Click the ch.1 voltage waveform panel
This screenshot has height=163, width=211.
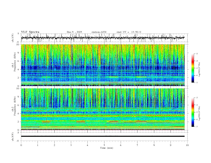pyautogui.click(x=104, y=38)
